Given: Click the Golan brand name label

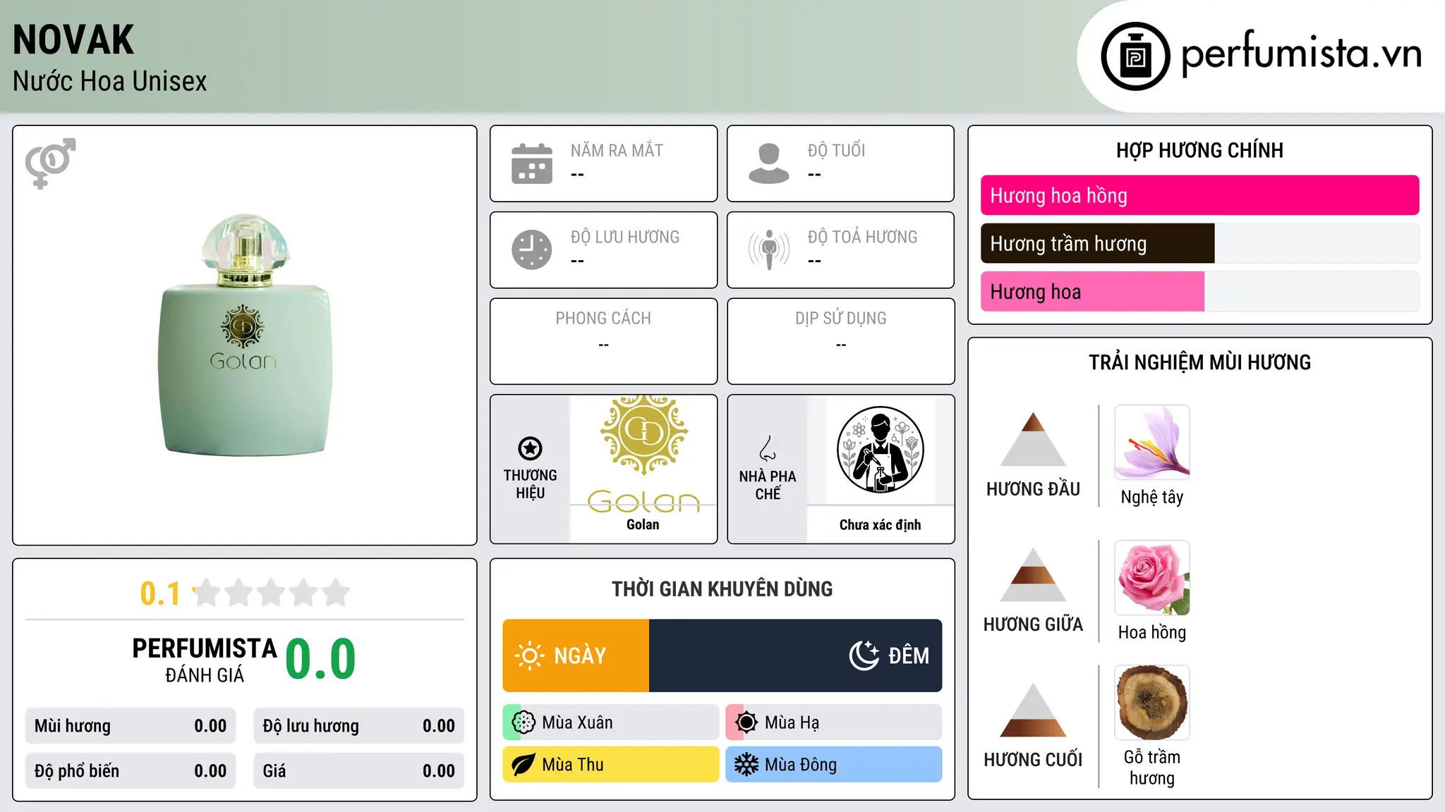Looking at the screenshot, I should point(643,524).
